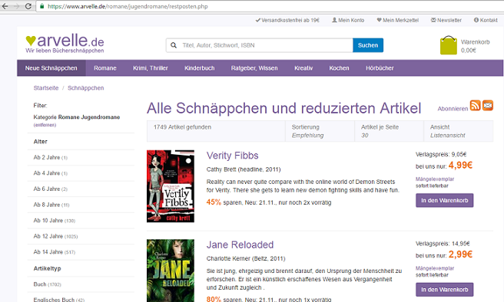Open the Kontakt link
The image size is (504, 302).
coord(486,20)
